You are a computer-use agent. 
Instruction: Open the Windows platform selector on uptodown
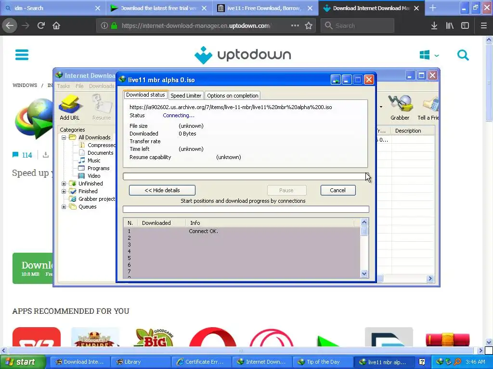coord(429,55)
